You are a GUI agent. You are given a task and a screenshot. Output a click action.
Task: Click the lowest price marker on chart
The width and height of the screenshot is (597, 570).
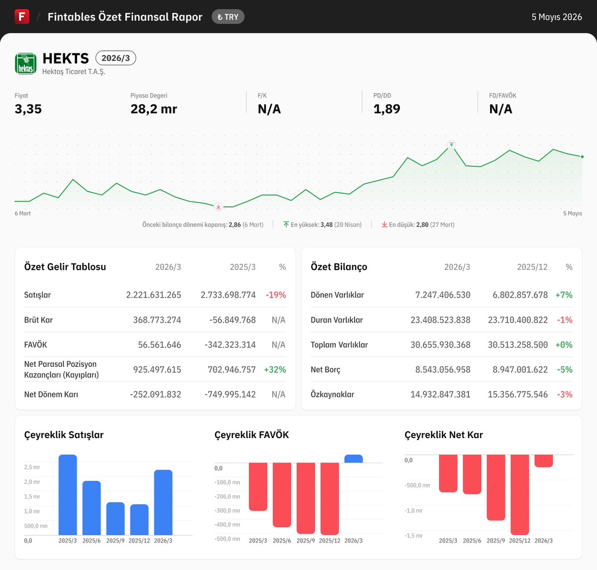click(218, 207)
